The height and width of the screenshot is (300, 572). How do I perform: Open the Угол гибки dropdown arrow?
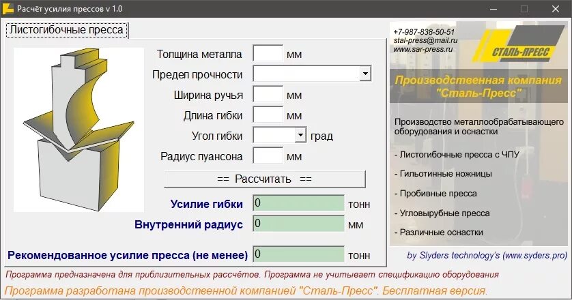pos(300,135)
